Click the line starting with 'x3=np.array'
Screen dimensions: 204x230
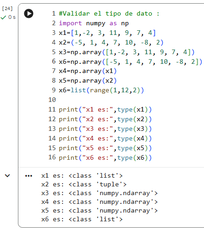point(127,52)
